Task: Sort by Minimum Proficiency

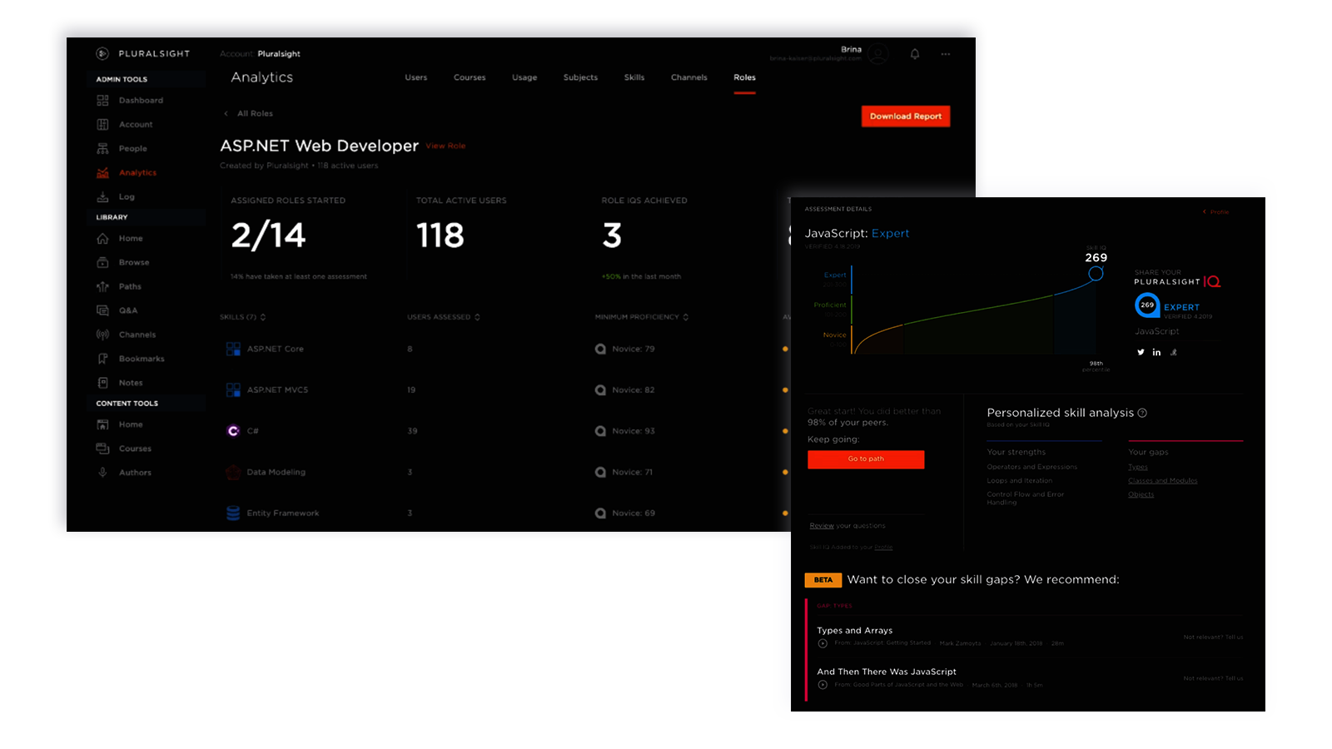Action: click(684, 317)
